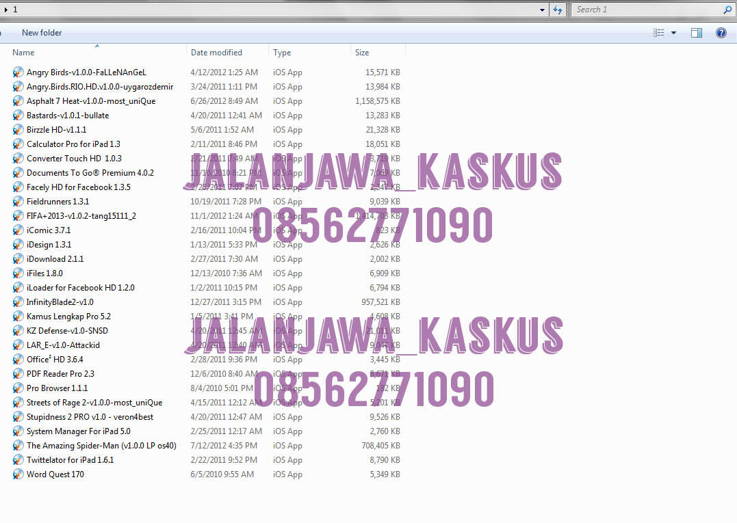Click the Documents To Go Premium icon
Screen dimensions: 737x523
click(18, 173)
